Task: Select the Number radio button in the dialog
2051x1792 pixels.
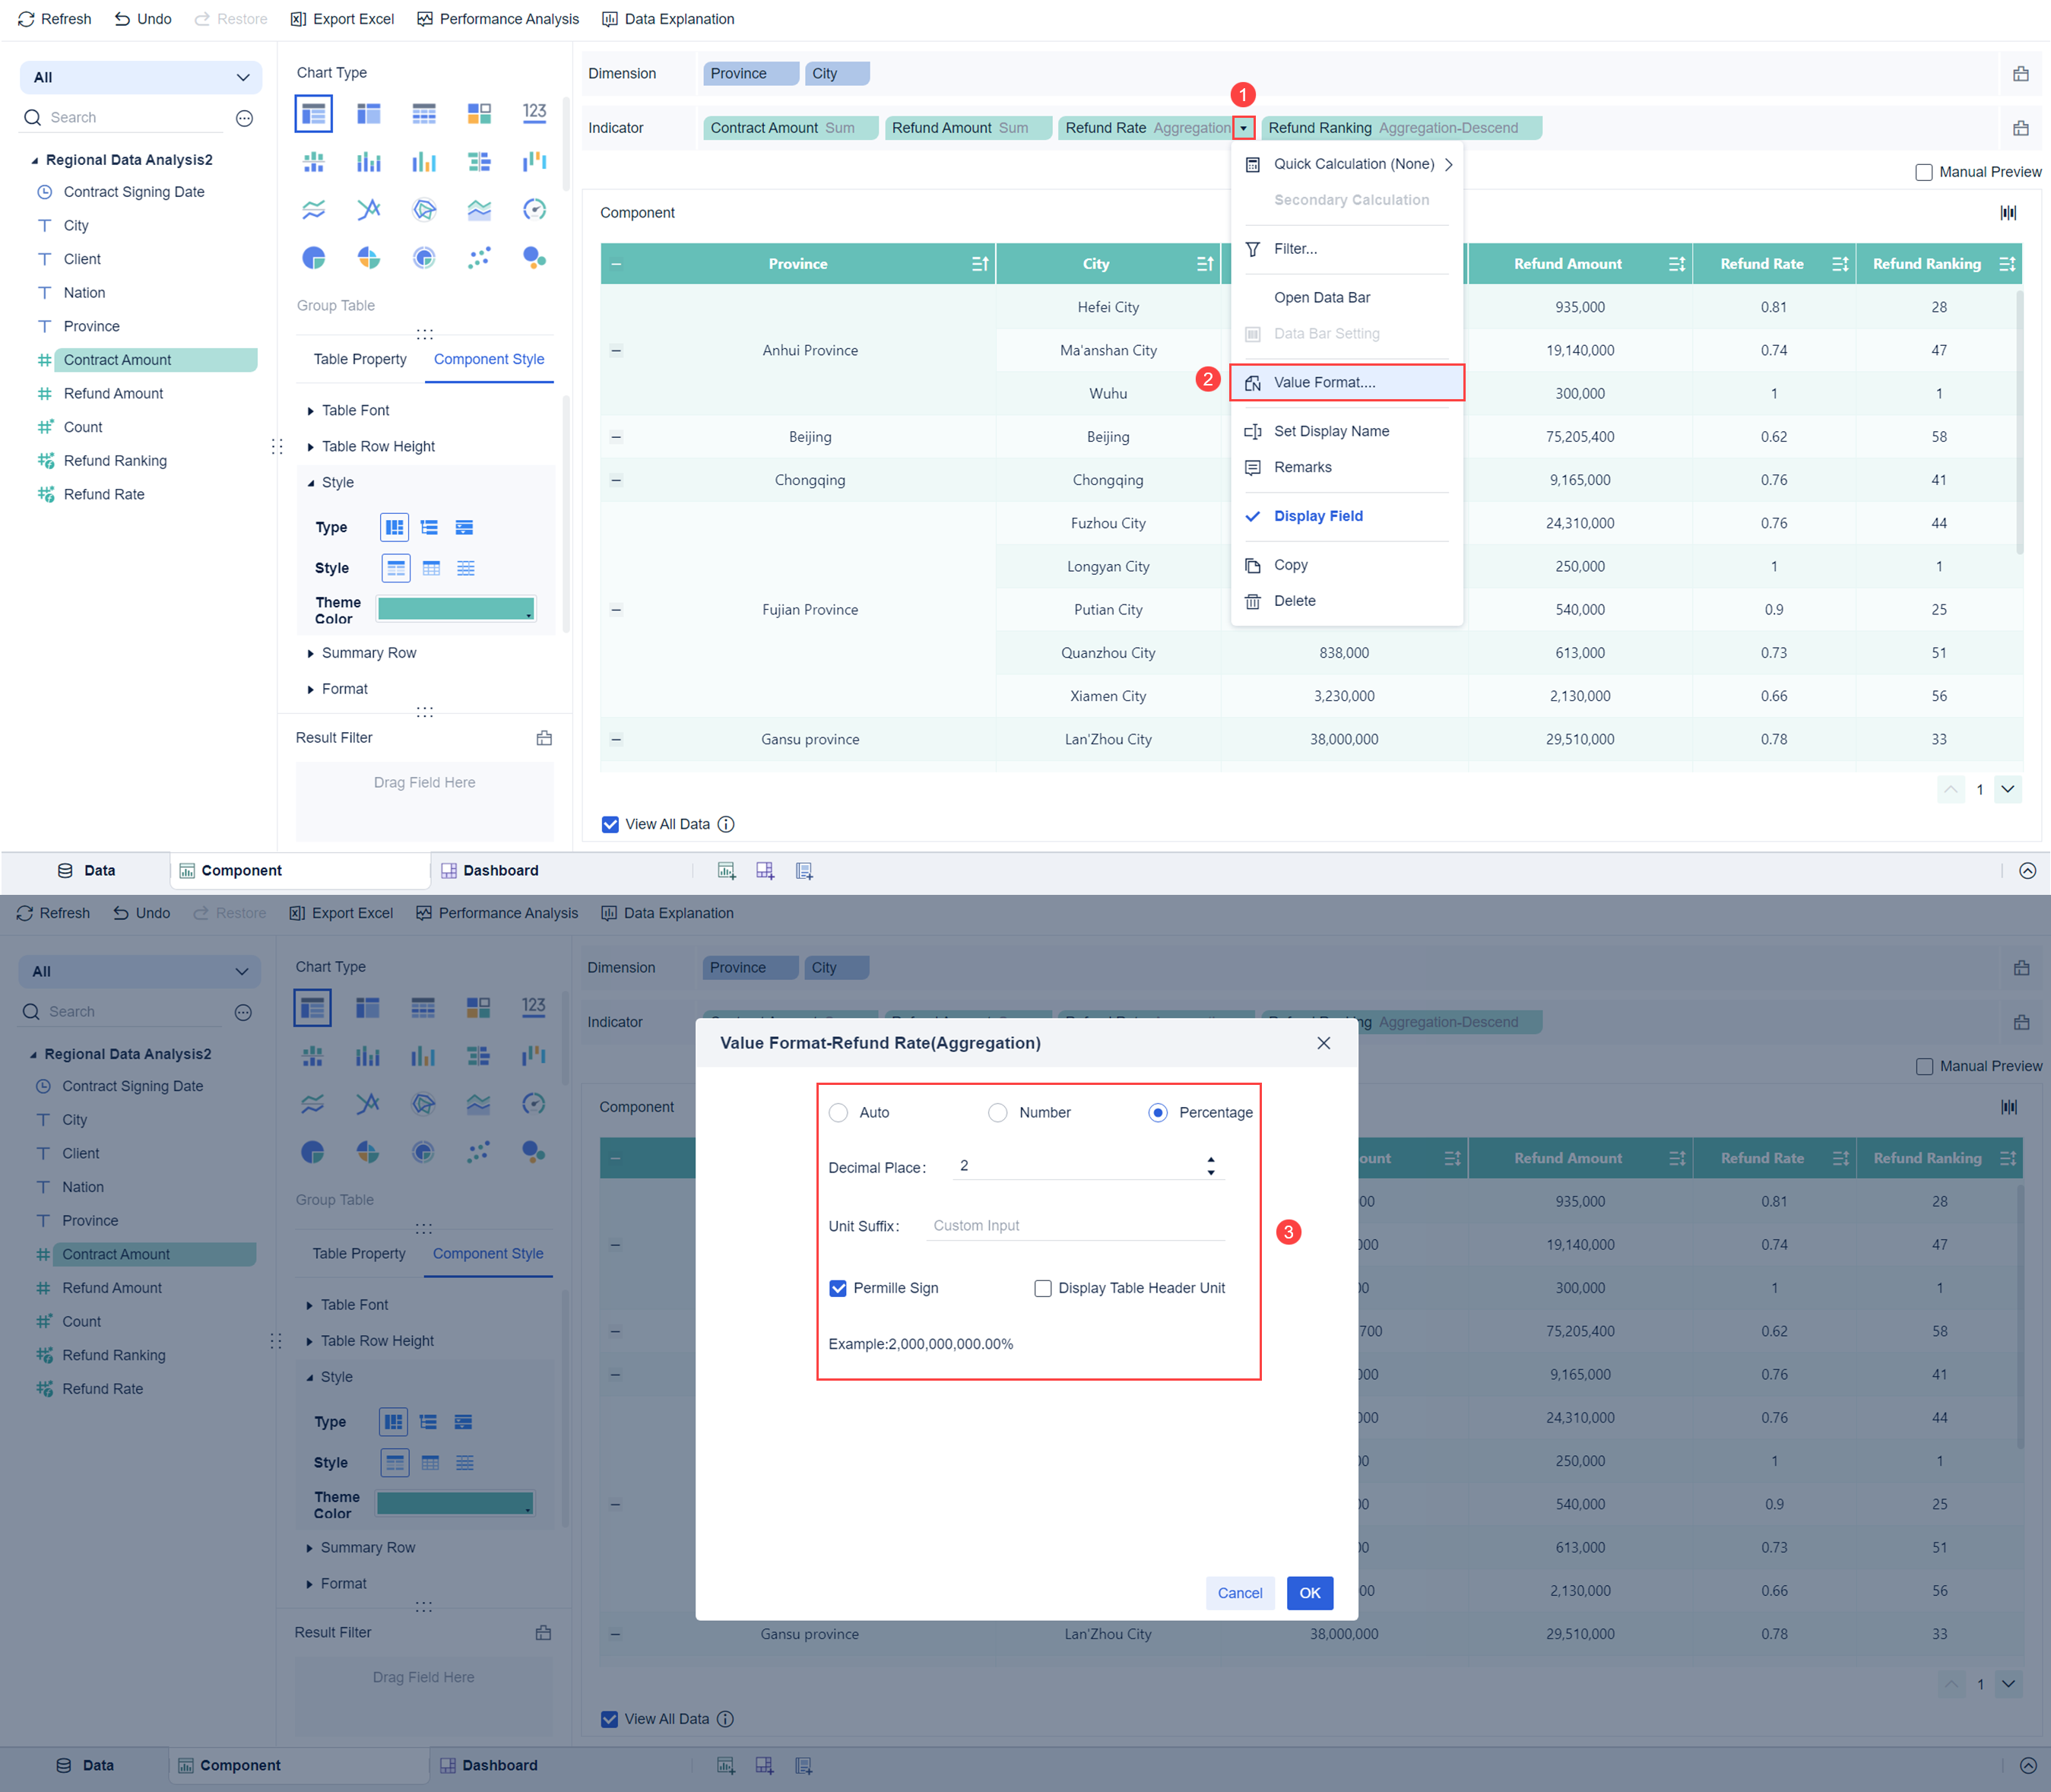Action: click(x=997, y=1113)
